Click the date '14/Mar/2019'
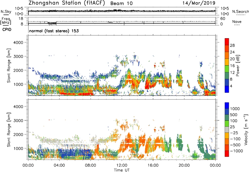This screenshot has height=172, width=249. click(x=199, y=3)
